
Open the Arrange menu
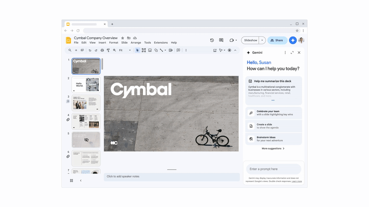click(136, 43)
